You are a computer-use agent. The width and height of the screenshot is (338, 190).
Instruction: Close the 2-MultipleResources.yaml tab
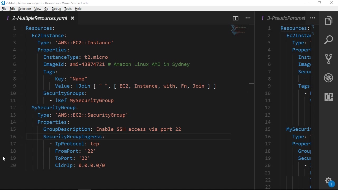[72, 18]
